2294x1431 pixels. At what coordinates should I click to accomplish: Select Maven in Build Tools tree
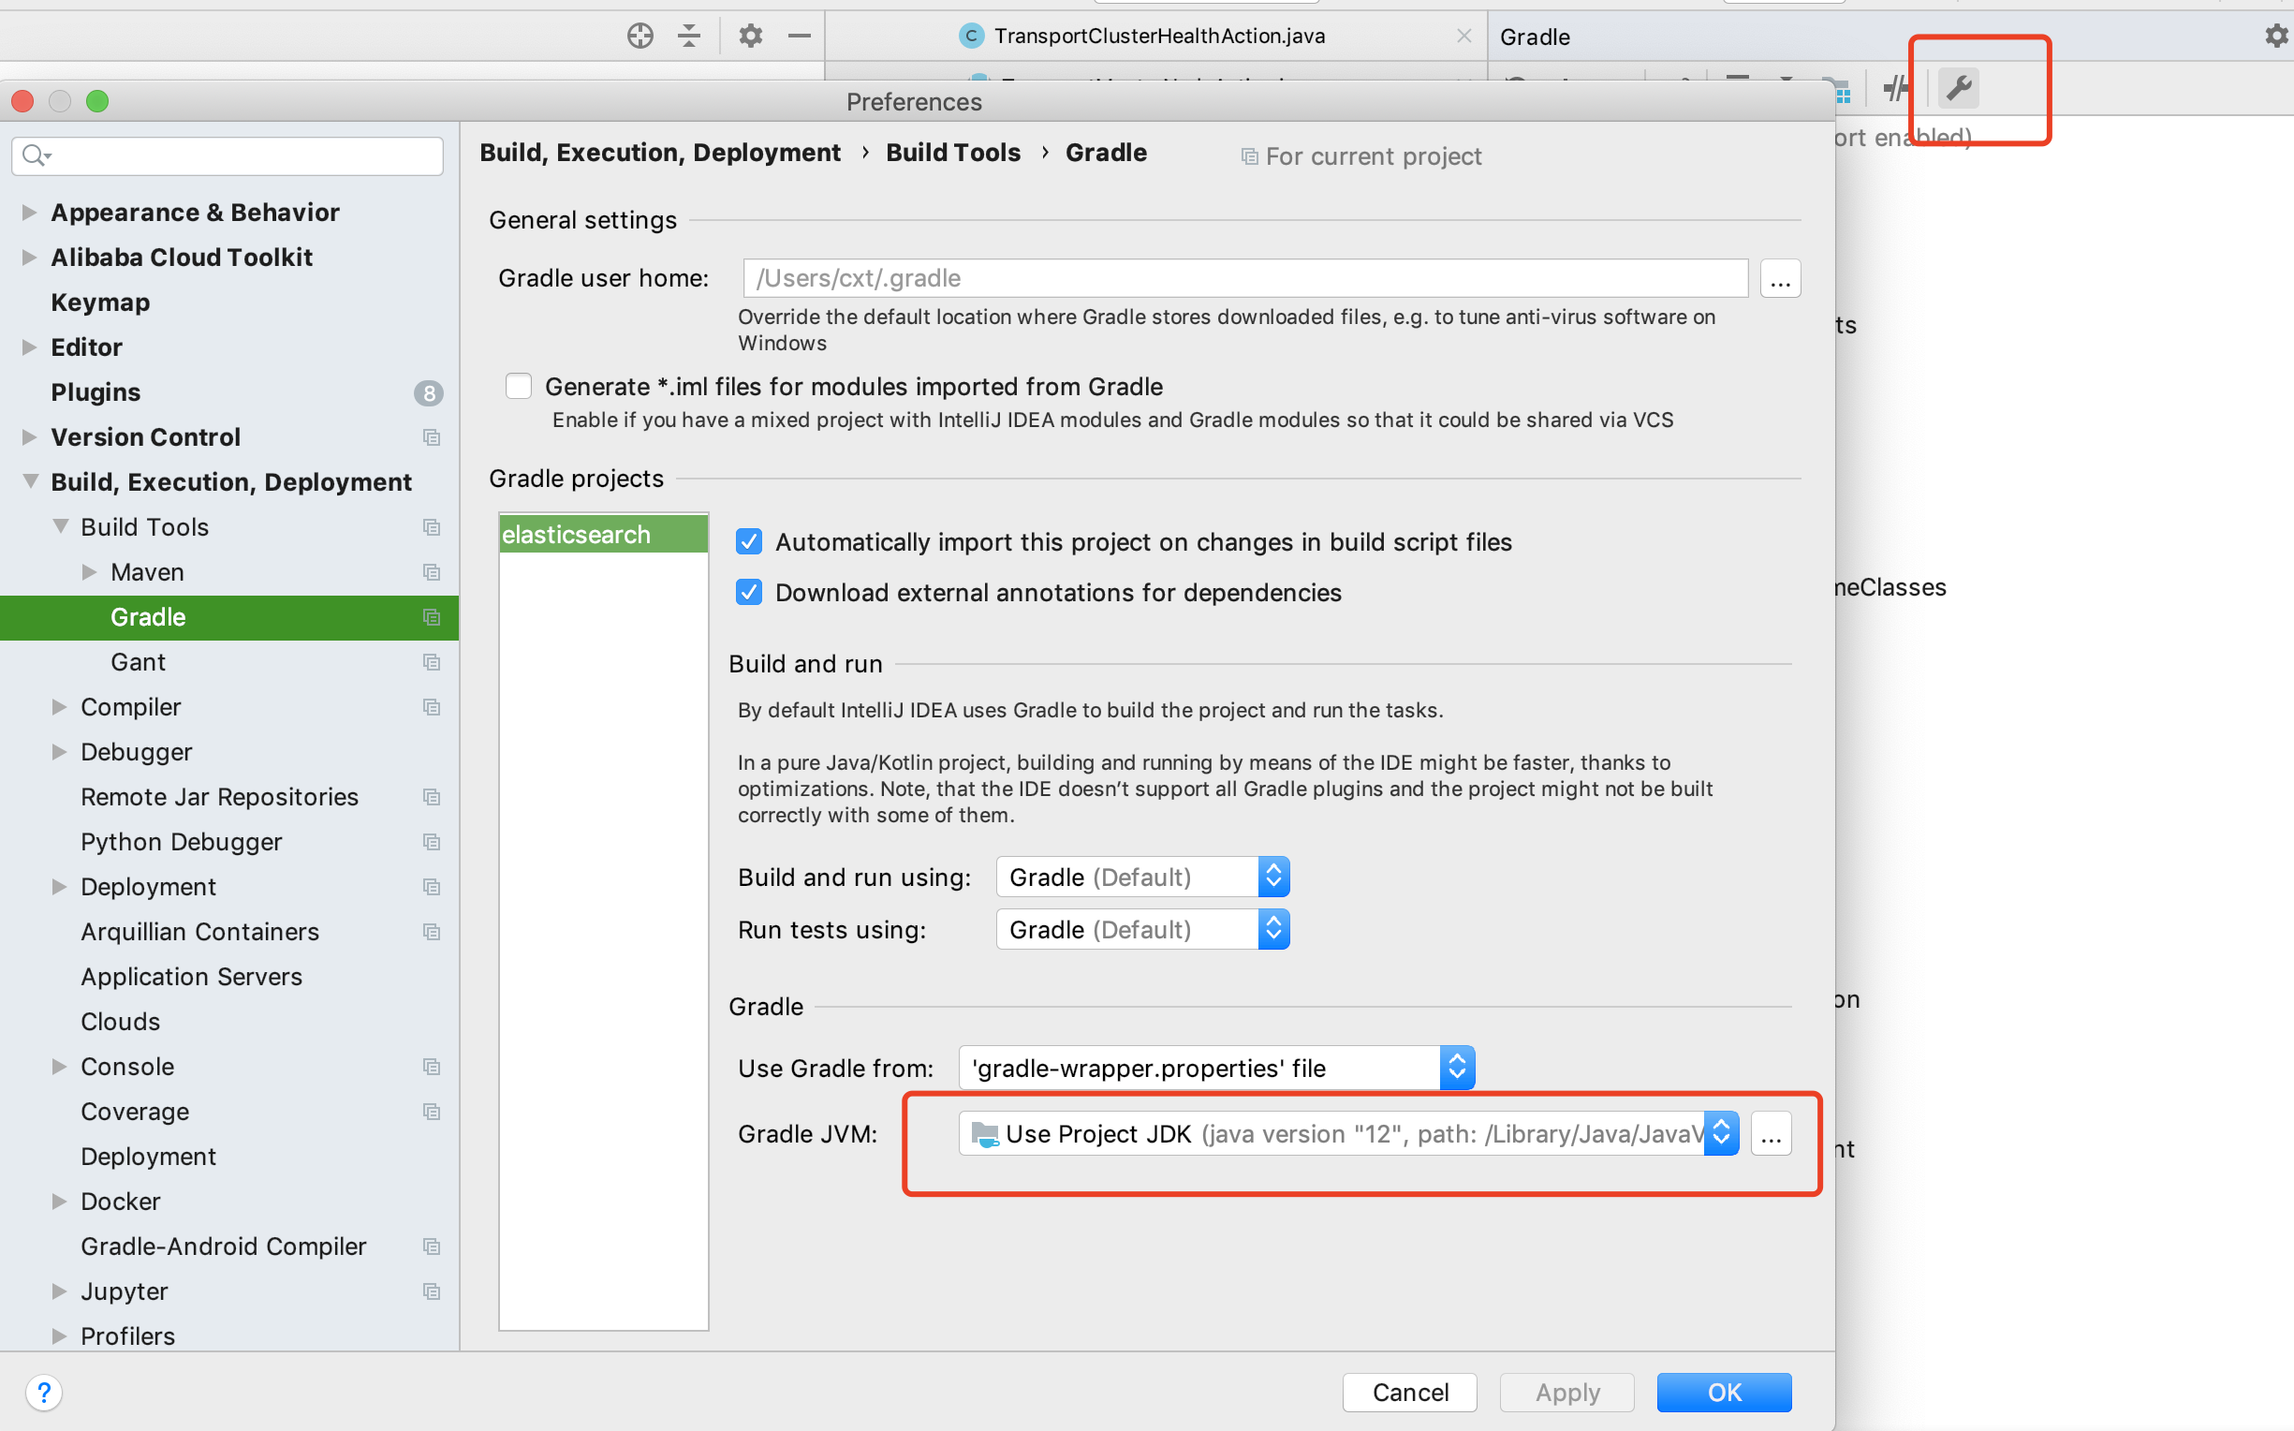[147, 571]
